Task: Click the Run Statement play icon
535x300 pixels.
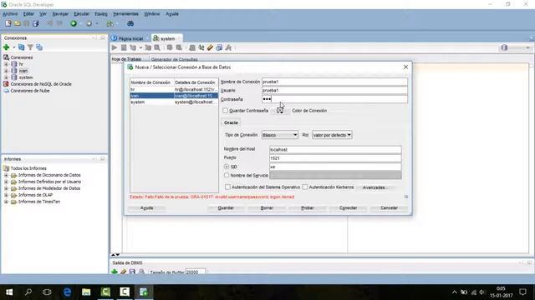Action: coord(115,47)
